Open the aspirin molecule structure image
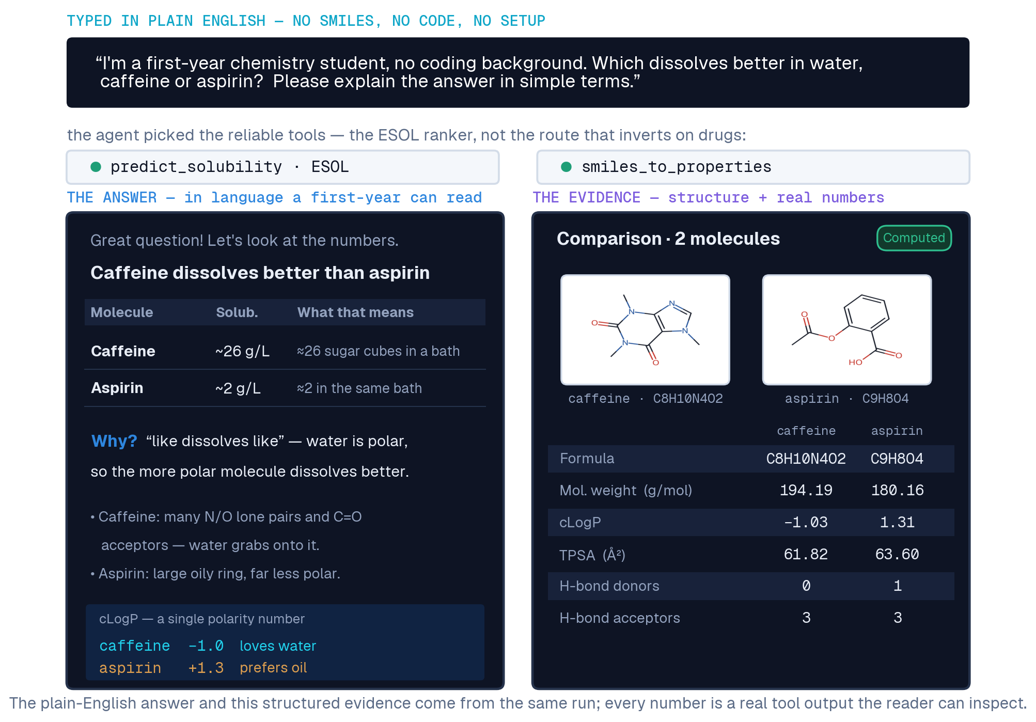The image size is (1036, 722). (x=847, y=329)
